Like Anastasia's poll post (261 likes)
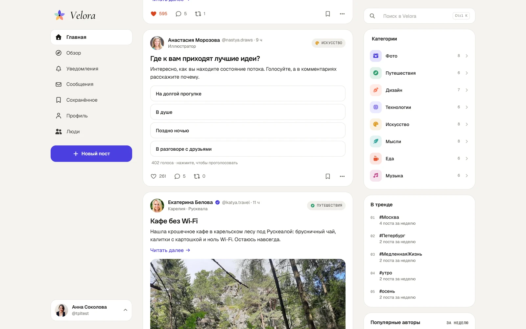 pyautogui.click(x=158, y=176)
